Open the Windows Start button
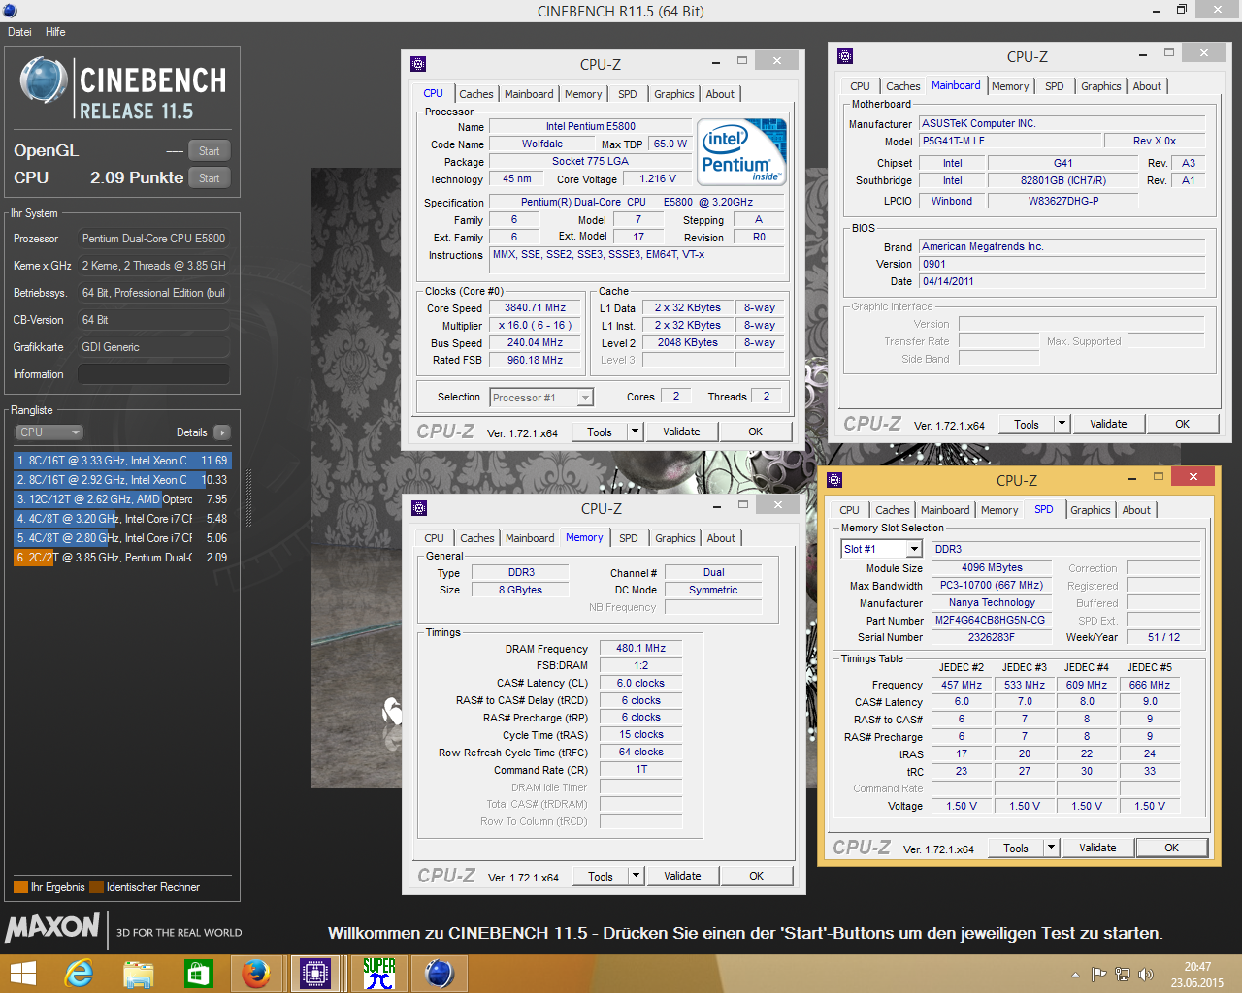 click(x=22, y=973)
